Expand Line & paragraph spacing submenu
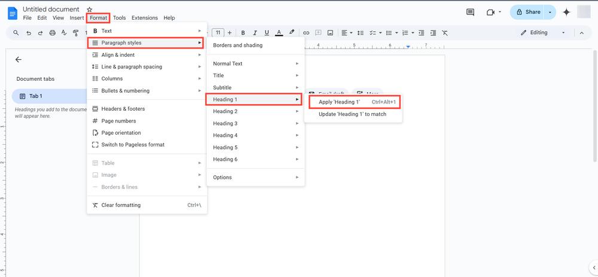The height and width of the screenshot is (277, 598). 147,67
